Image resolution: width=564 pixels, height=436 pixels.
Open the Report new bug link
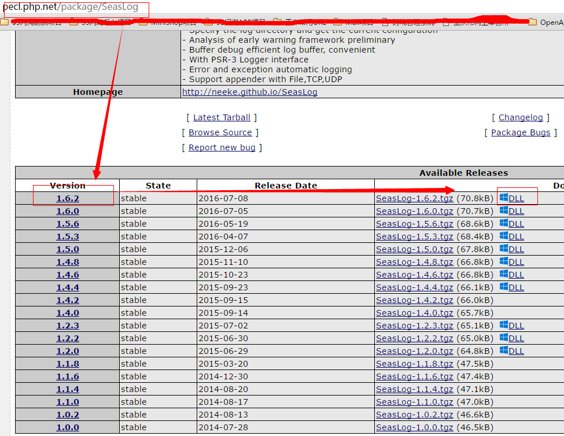[222, 147]
